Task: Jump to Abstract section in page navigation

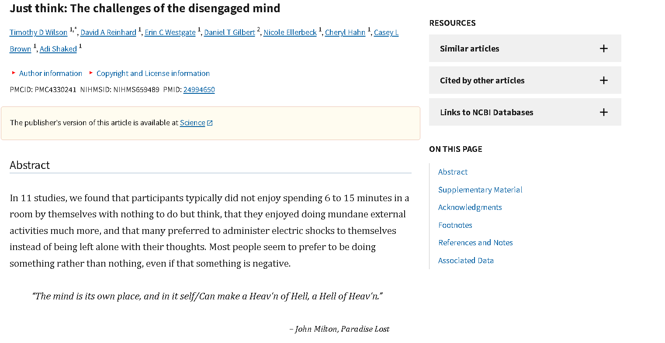Action: [x=453, y=172]
